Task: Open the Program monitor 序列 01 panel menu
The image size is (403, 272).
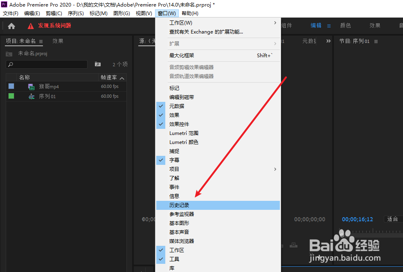Action: [376, 41]
